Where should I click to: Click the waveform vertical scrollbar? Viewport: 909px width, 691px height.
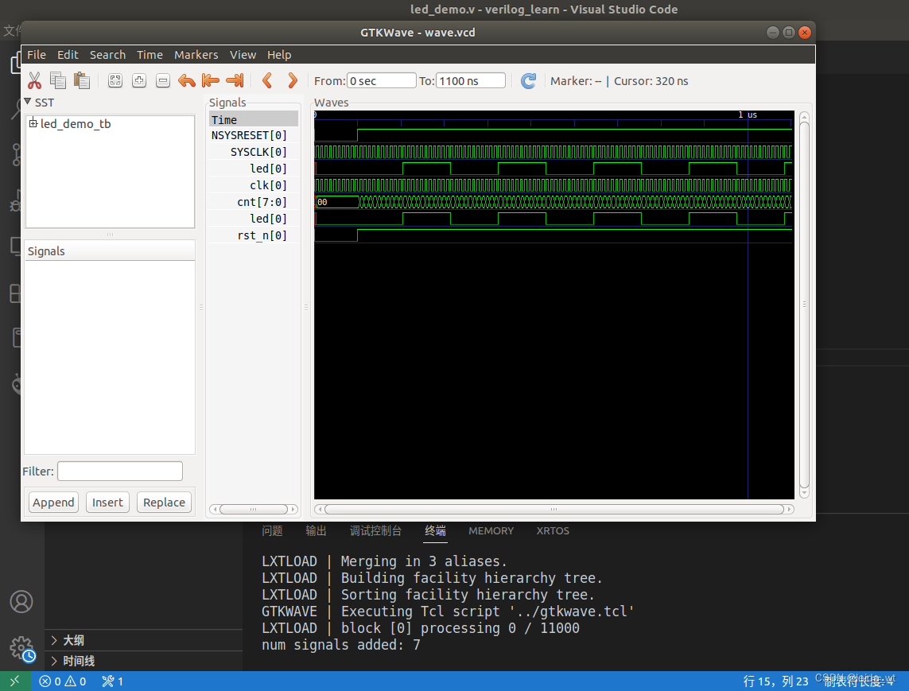804,305
